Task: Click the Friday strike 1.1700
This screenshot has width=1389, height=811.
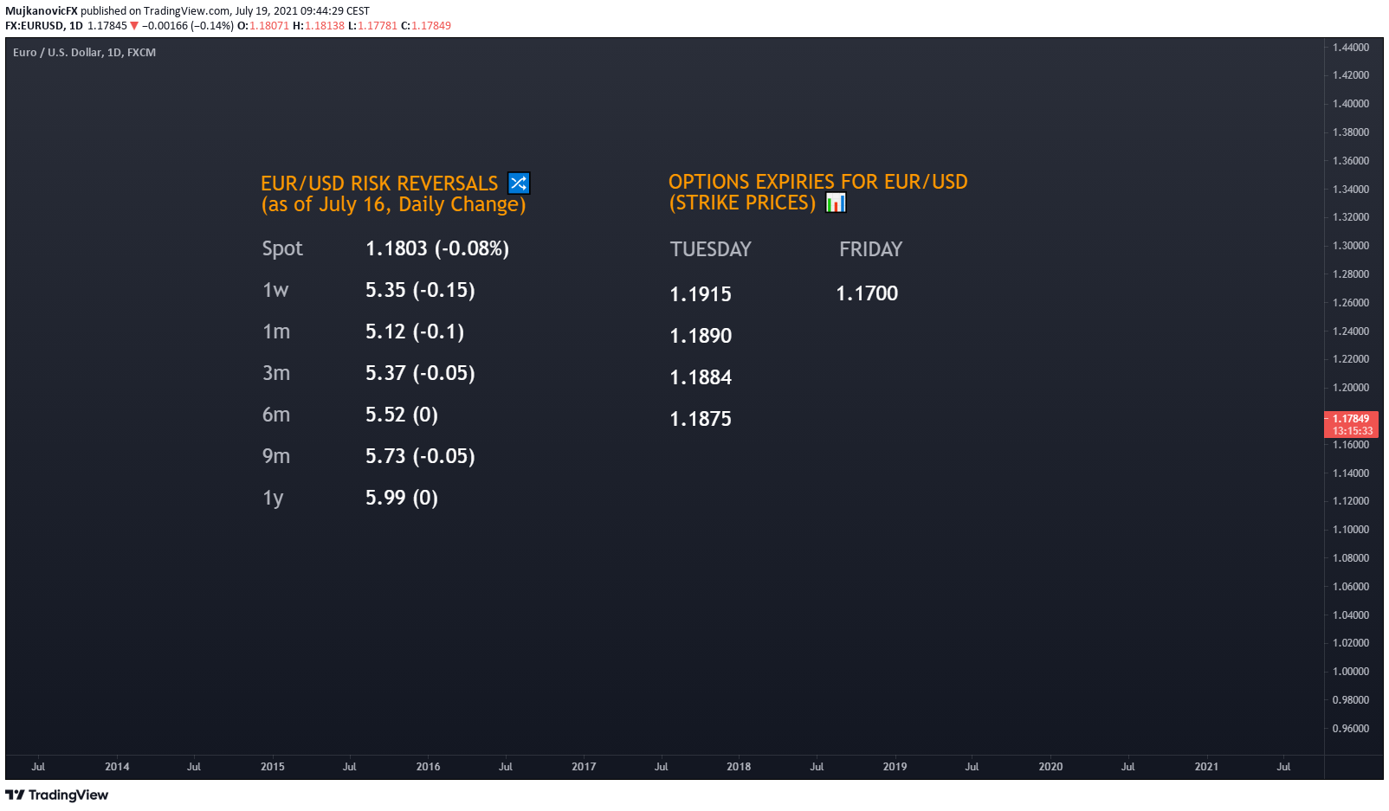Action: (x=867, y=293)
